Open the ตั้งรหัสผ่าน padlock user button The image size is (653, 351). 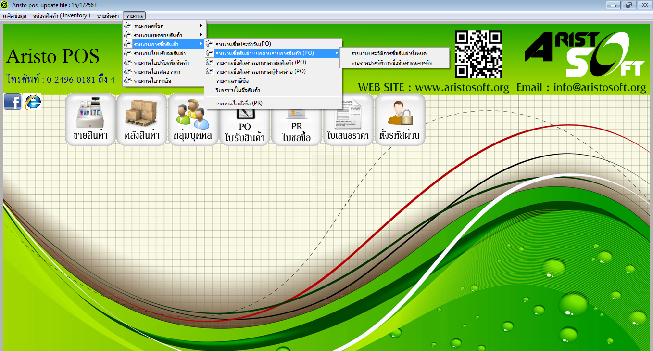point(400,119)
